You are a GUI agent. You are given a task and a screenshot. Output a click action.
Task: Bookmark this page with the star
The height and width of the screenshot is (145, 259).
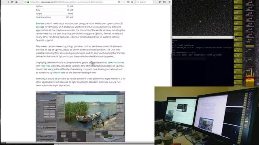pyautogui.click(x=132, y=2)
